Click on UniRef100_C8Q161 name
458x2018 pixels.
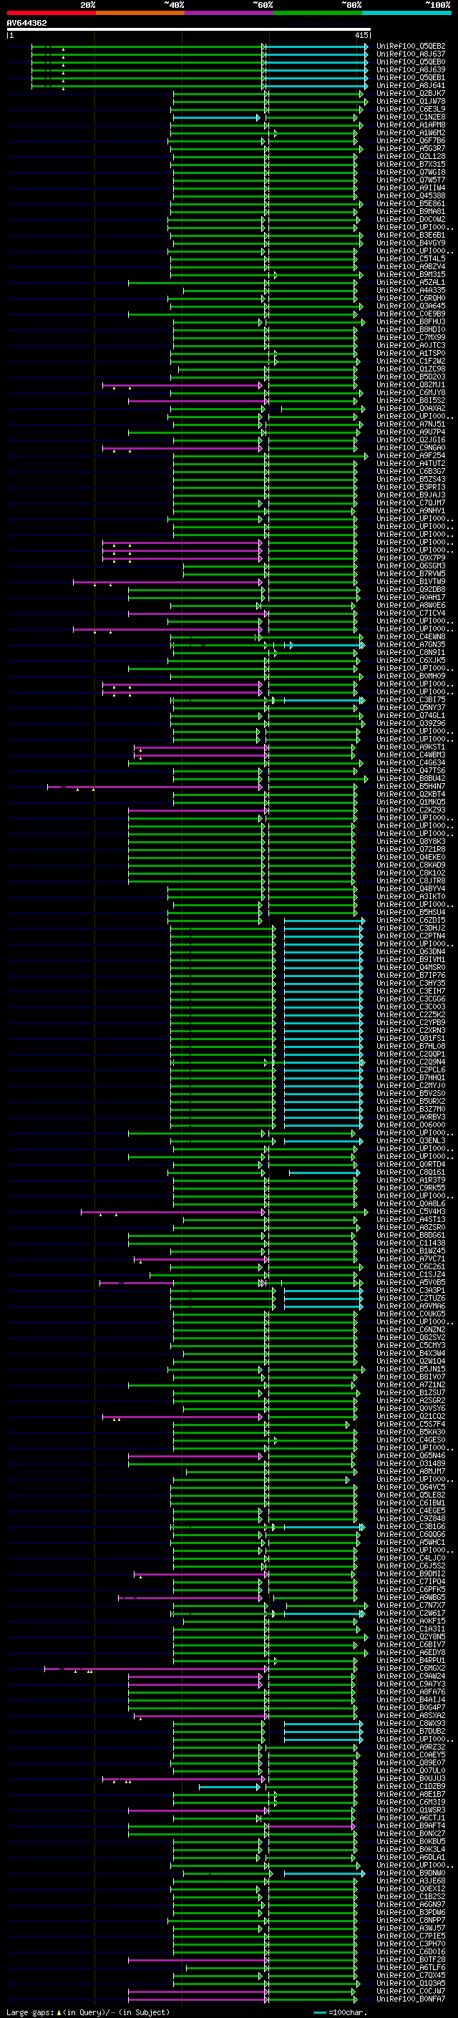tap(411, 1173)
